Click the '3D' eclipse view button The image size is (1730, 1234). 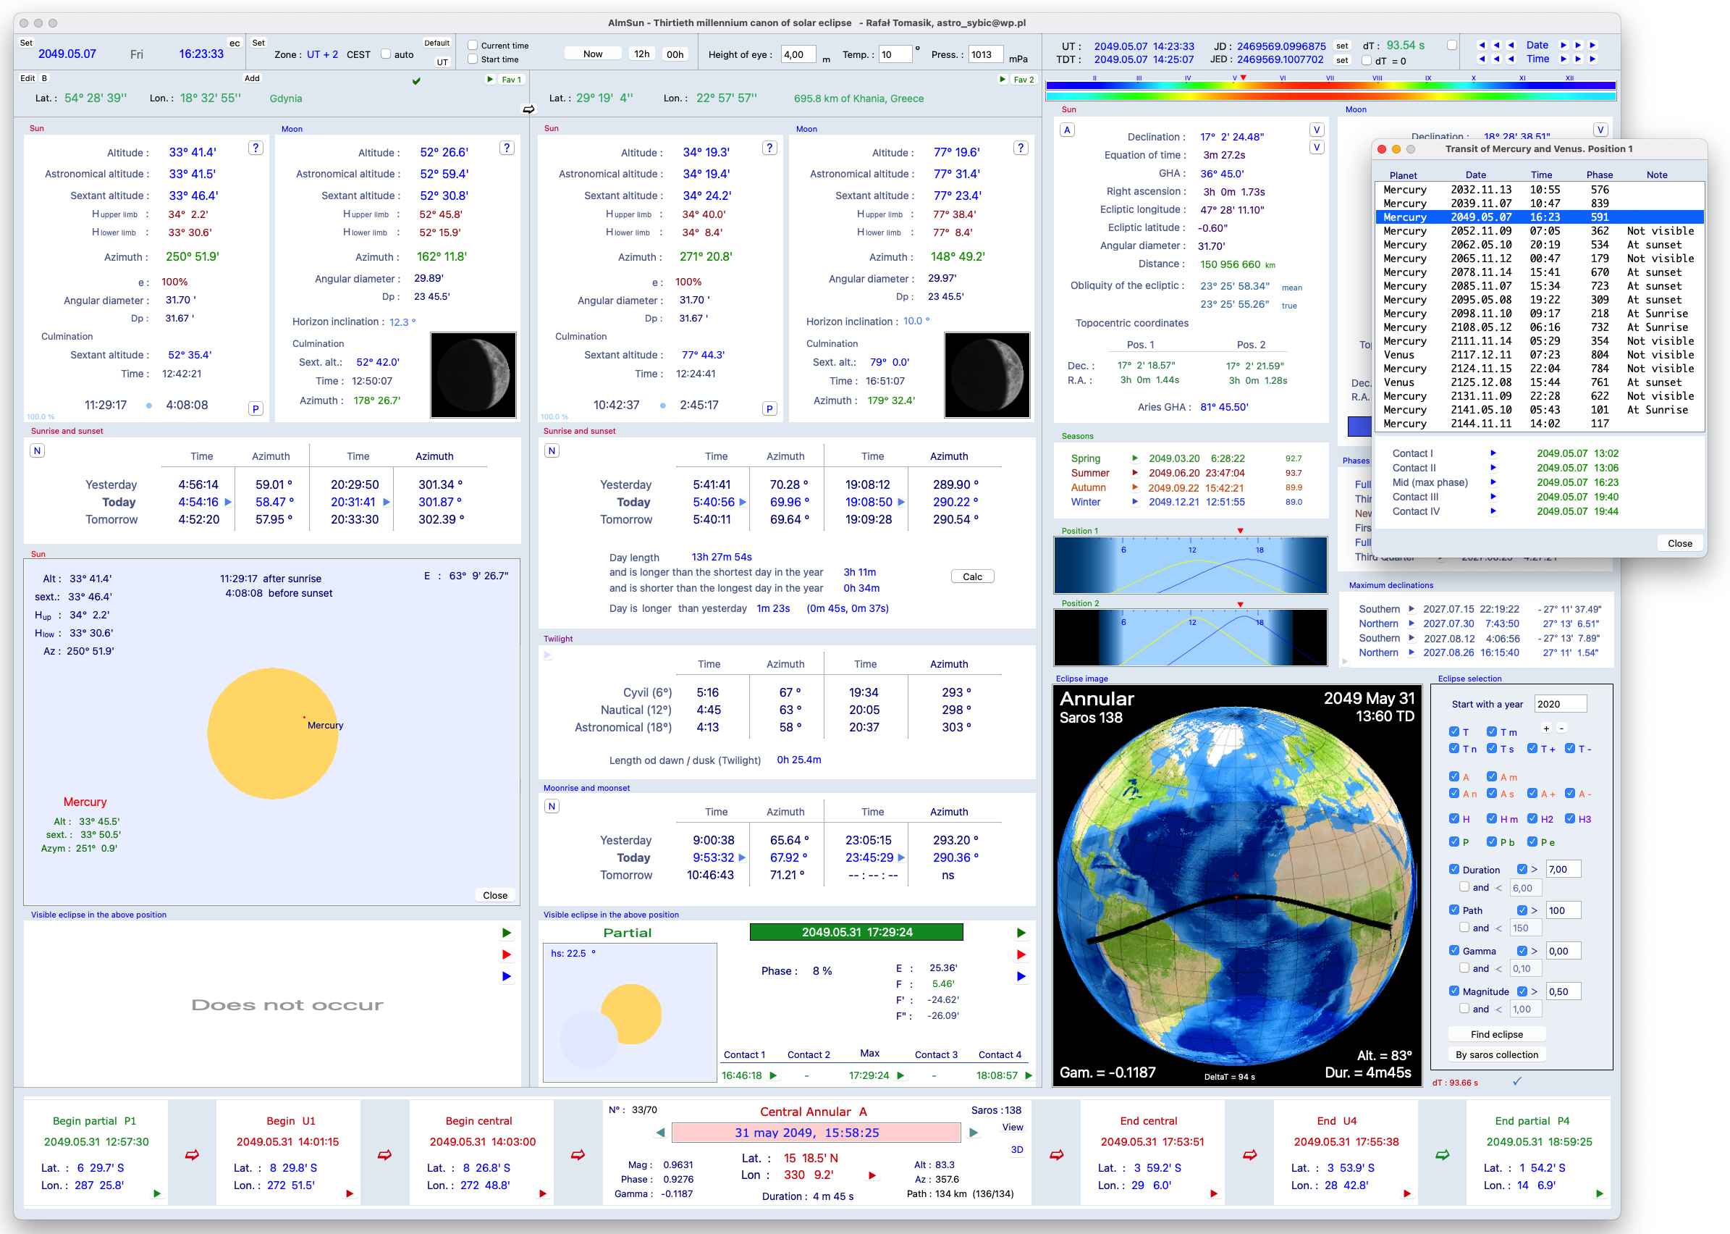1016,1150
